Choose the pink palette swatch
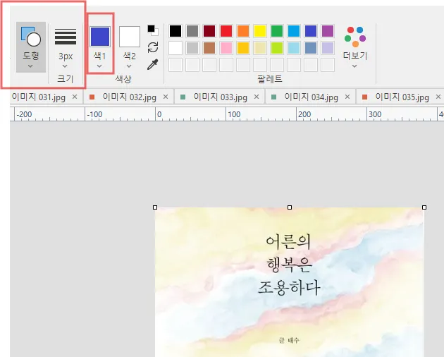This screenshot has height=357, width=444. [226, 48]
